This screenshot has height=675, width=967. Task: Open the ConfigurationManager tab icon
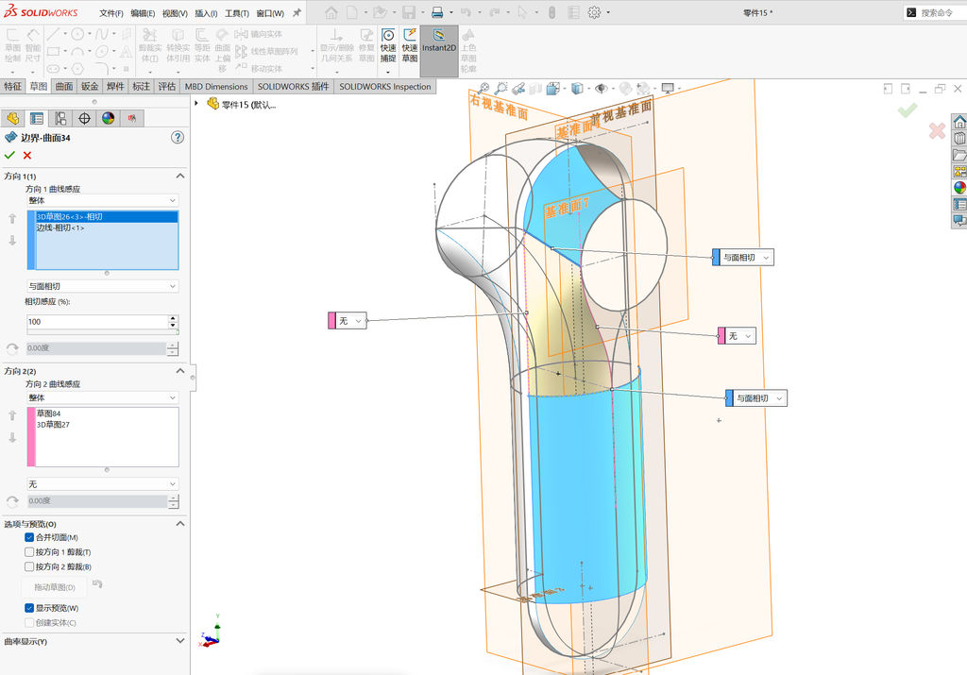60,118
